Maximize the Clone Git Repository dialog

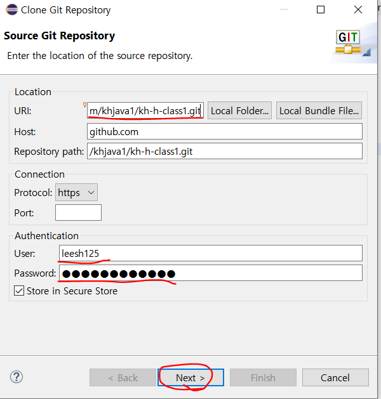[321, 10]
